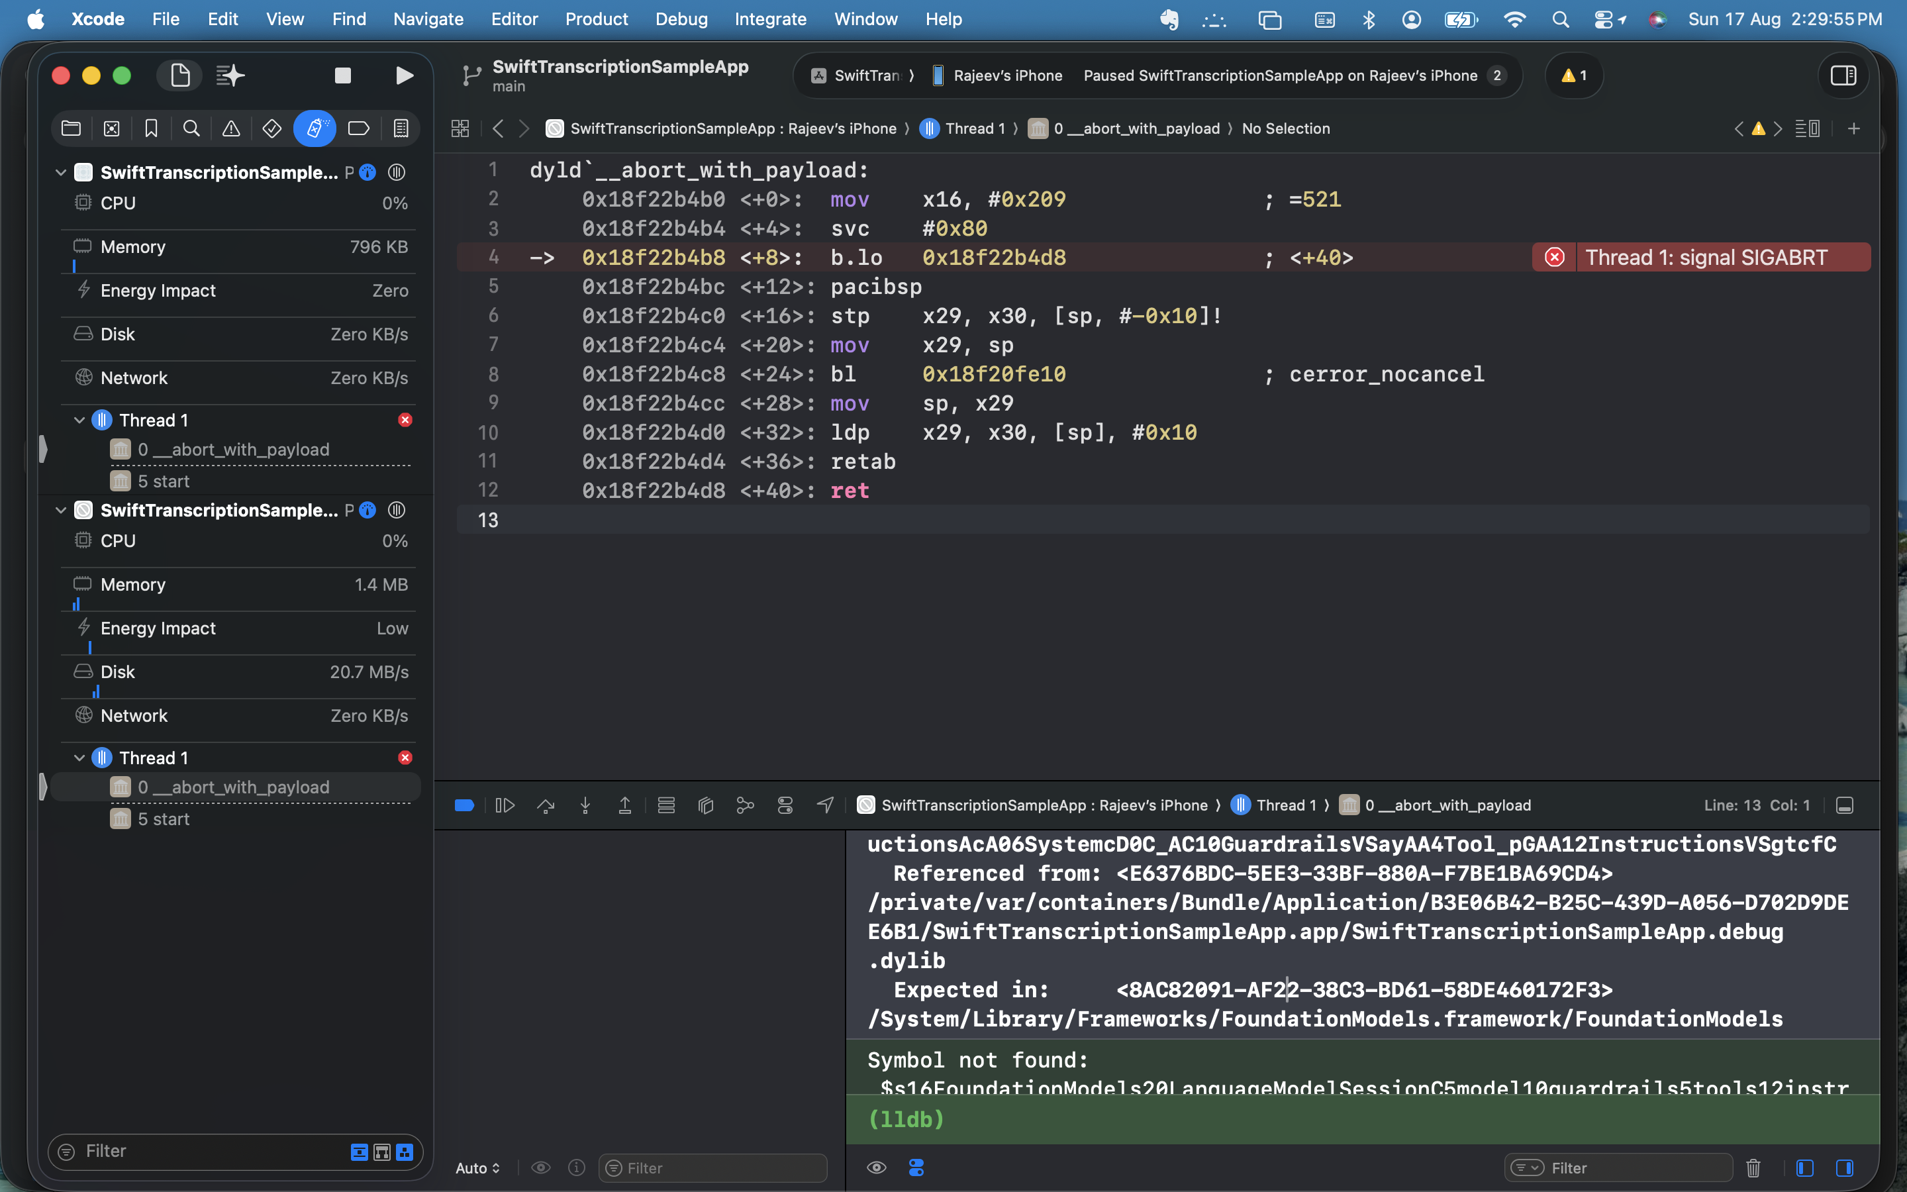
Task: Click 0 __abort_with_payload in debug bar
Action: (1436, 805)
